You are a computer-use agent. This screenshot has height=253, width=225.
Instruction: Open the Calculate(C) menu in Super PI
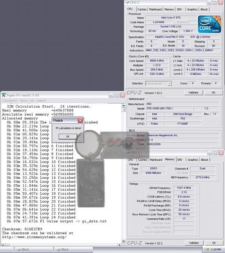[x=10, y=101]
